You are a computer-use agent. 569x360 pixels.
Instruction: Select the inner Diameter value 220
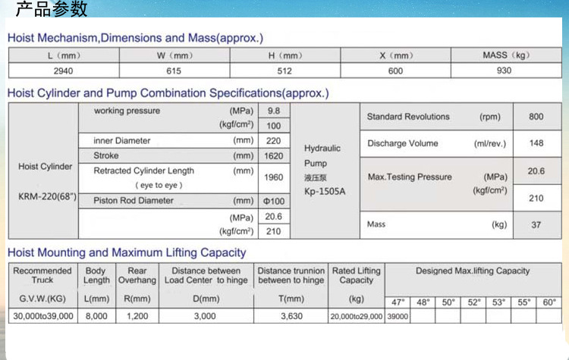click(x=274, y=140)
